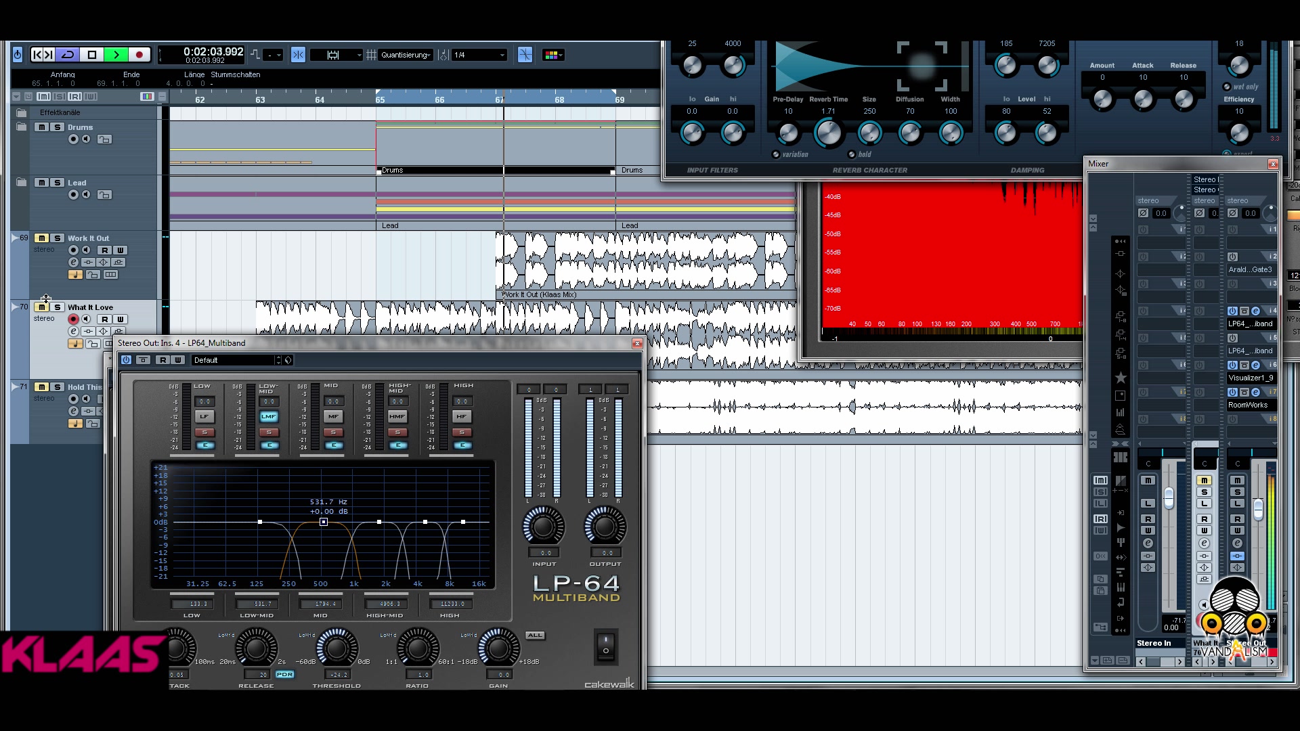Click the Reverb Time knob in RoomWorks
The width and height of the screenshot is (1300, 731).
(828, 133)
